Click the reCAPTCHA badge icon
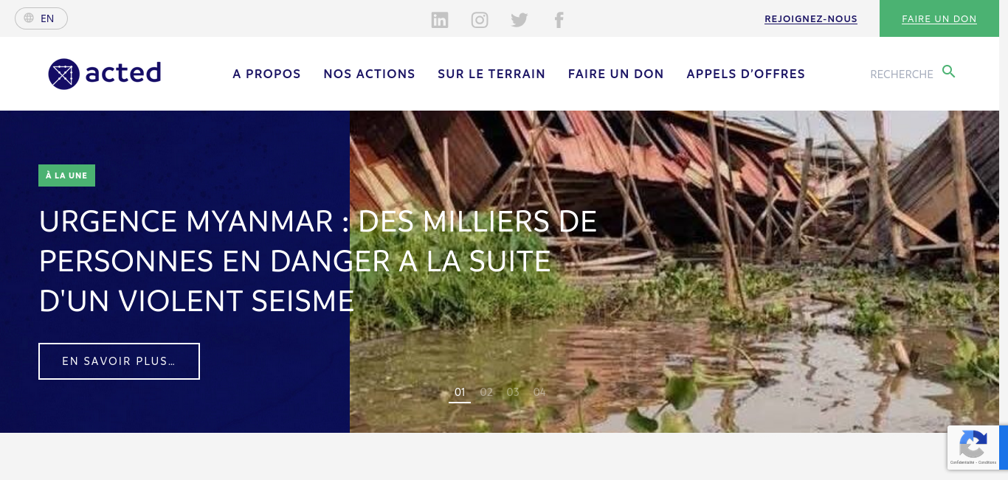The width and height of the screenshot is (1008, 480). click(x=973, y=444)
